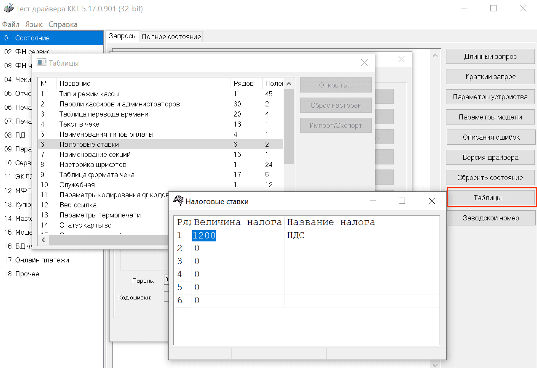Screen dimensions: 537x368
Task: Click the Таблицы... button
Action: point(490,198)
